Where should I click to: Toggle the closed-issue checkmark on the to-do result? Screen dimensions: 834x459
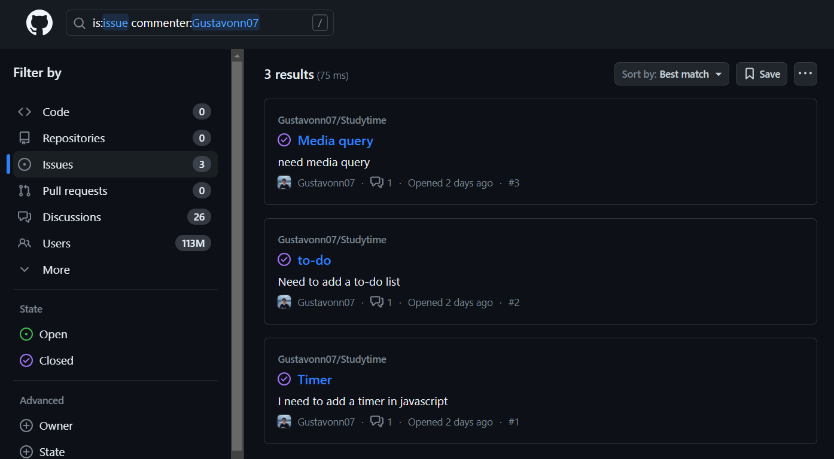click(x=284, y=259)
